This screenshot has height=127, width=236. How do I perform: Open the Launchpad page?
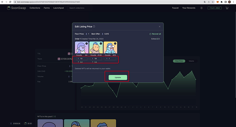point(59,8)
